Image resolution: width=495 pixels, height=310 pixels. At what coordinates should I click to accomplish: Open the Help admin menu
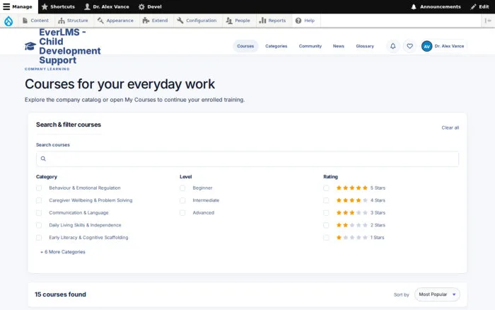pos(305,21)
